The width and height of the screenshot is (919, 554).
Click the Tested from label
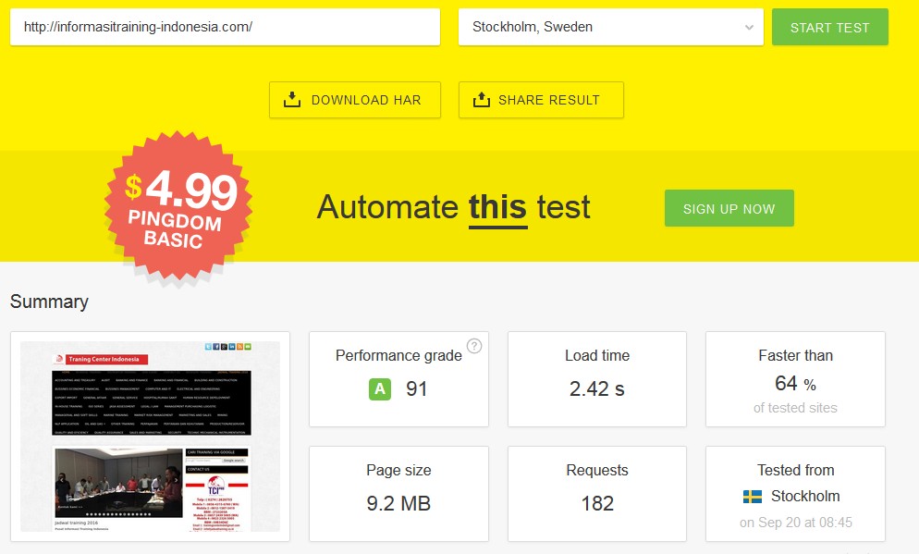(795, 470)
